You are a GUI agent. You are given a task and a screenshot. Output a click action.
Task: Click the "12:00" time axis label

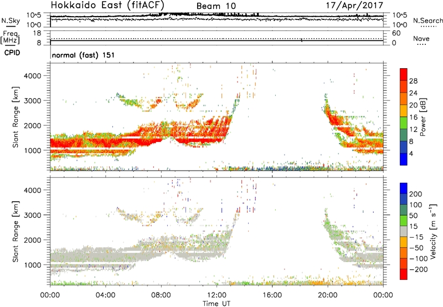(217, 295)
